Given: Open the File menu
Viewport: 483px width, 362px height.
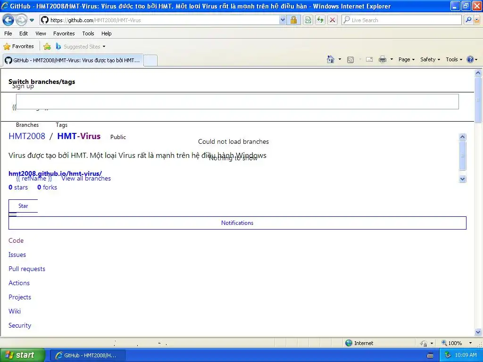Looking at the screenshot, I should tap(8, 33).
